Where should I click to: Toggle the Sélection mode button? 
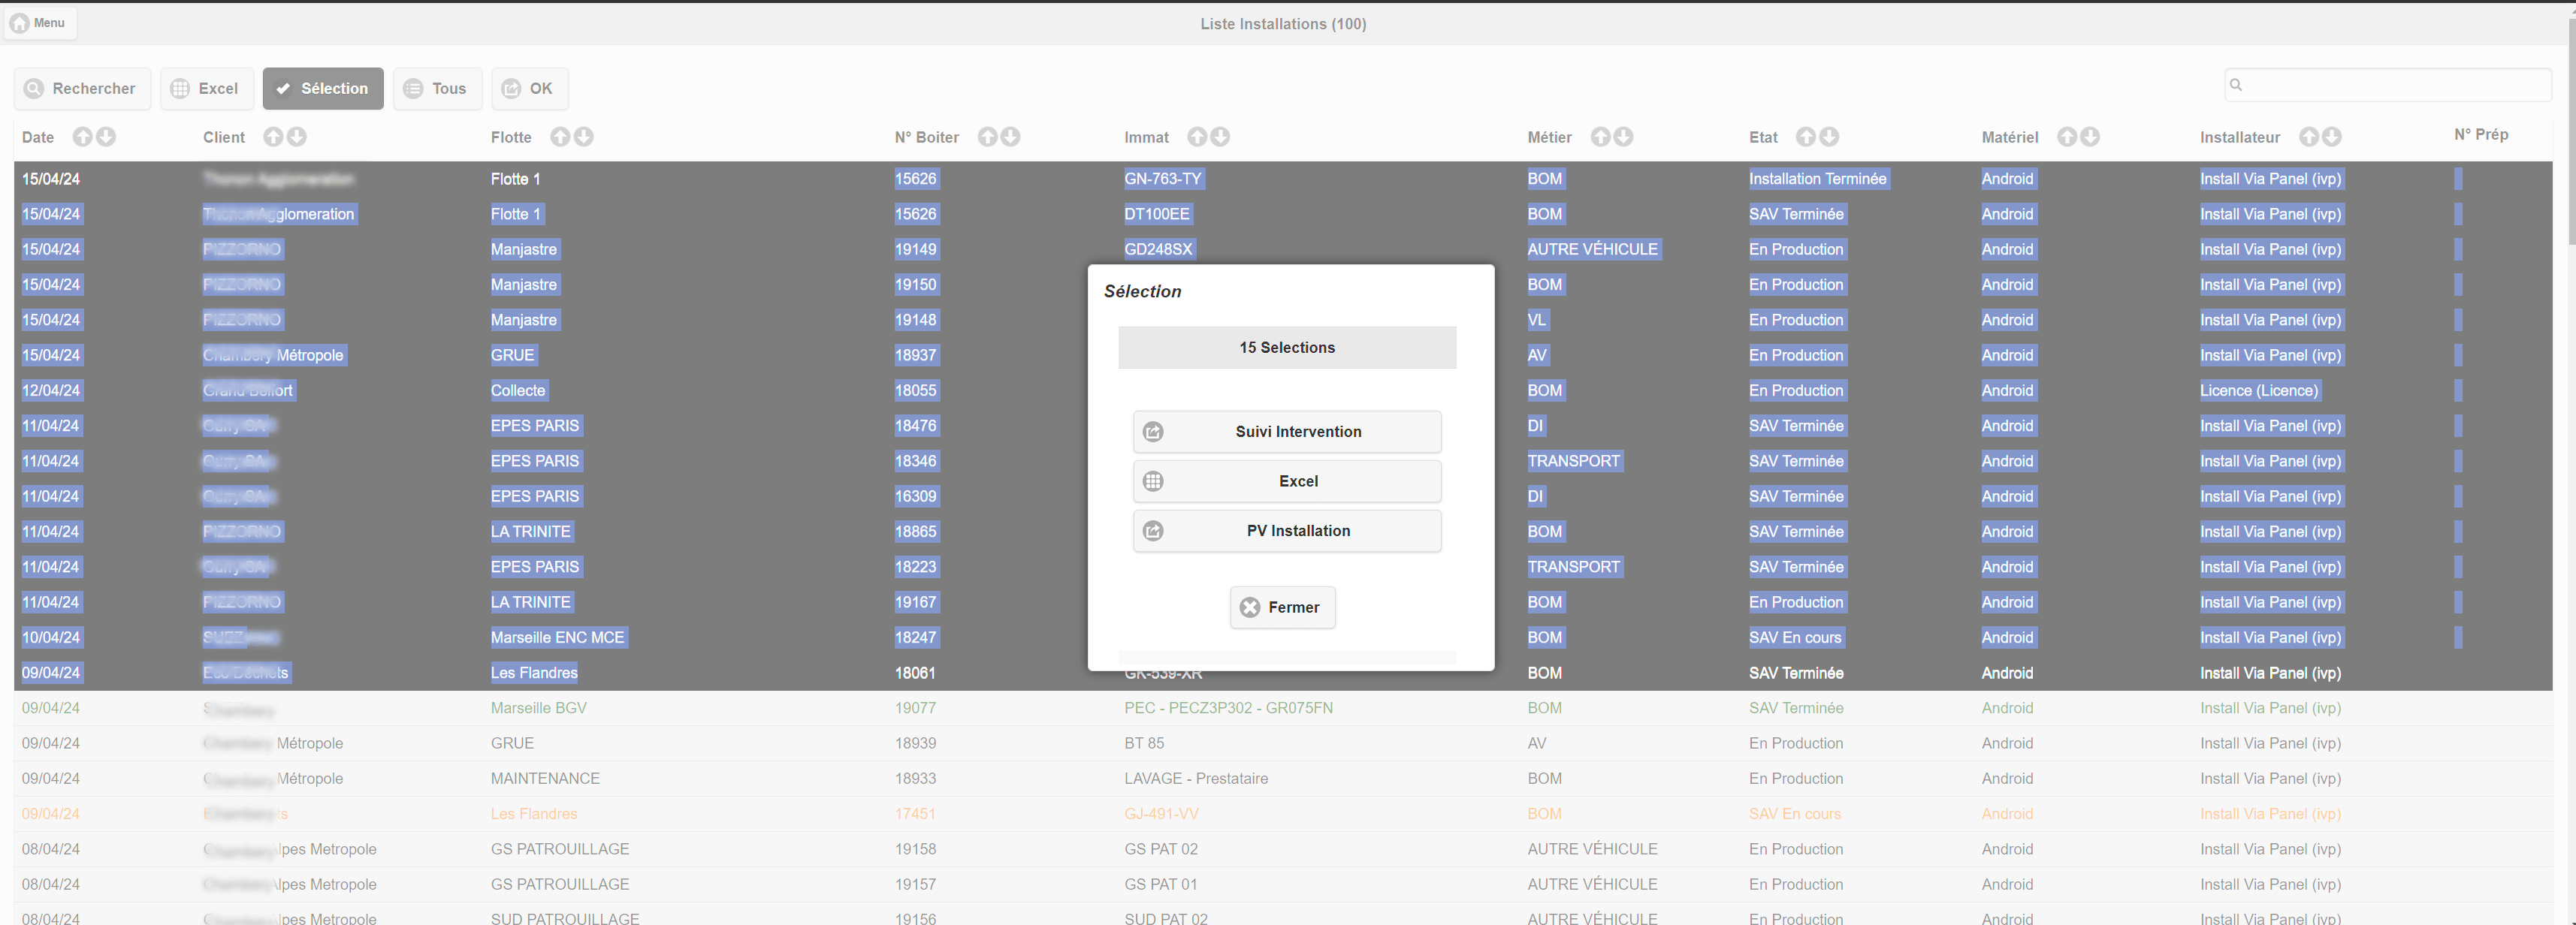tap(323, 89)
